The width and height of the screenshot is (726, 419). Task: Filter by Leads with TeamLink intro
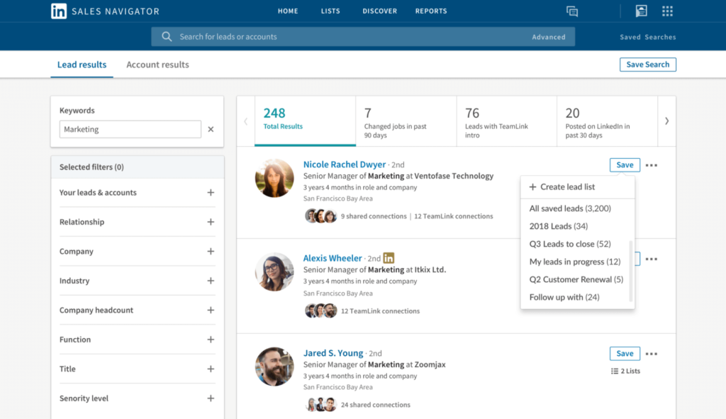point(507,121)
